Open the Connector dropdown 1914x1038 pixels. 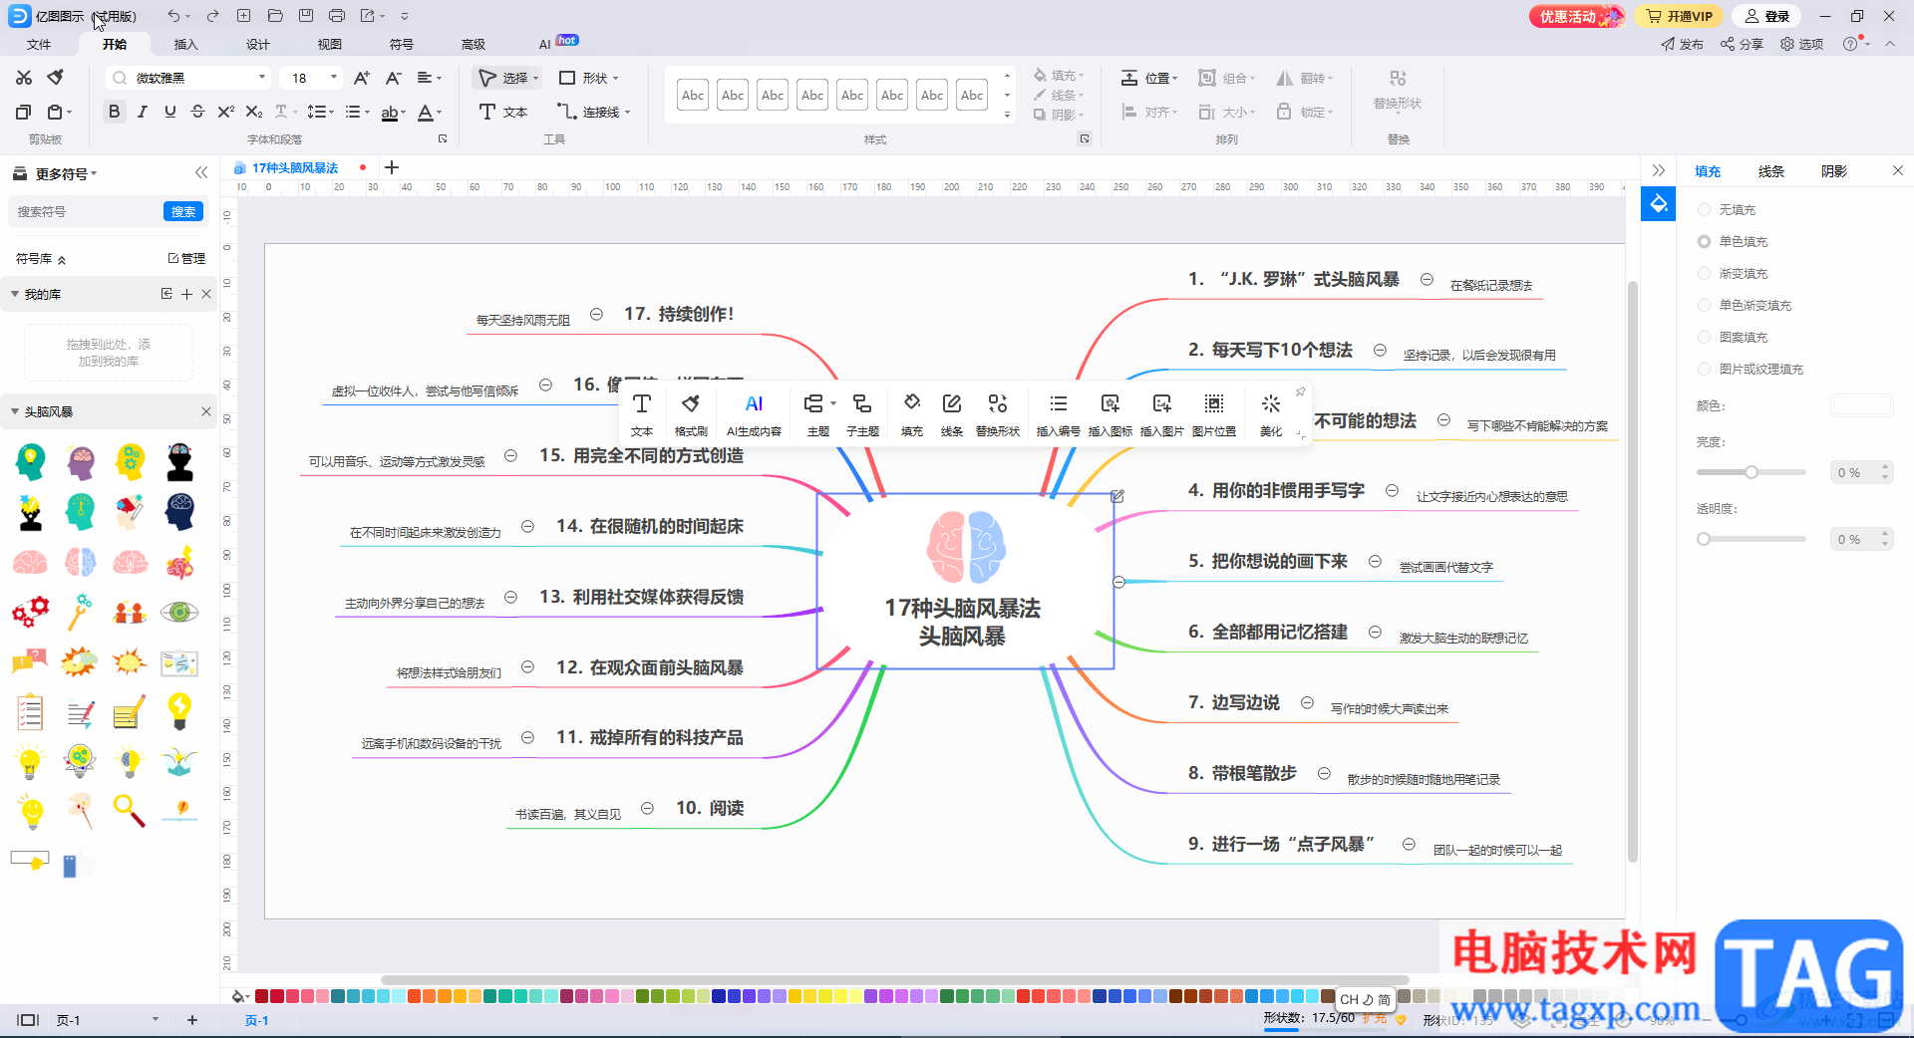point(628,113)
